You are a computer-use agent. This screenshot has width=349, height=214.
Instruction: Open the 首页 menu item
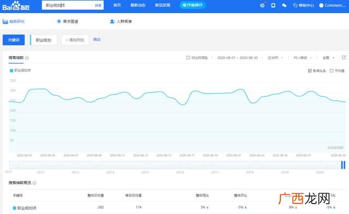click(117, 5)
